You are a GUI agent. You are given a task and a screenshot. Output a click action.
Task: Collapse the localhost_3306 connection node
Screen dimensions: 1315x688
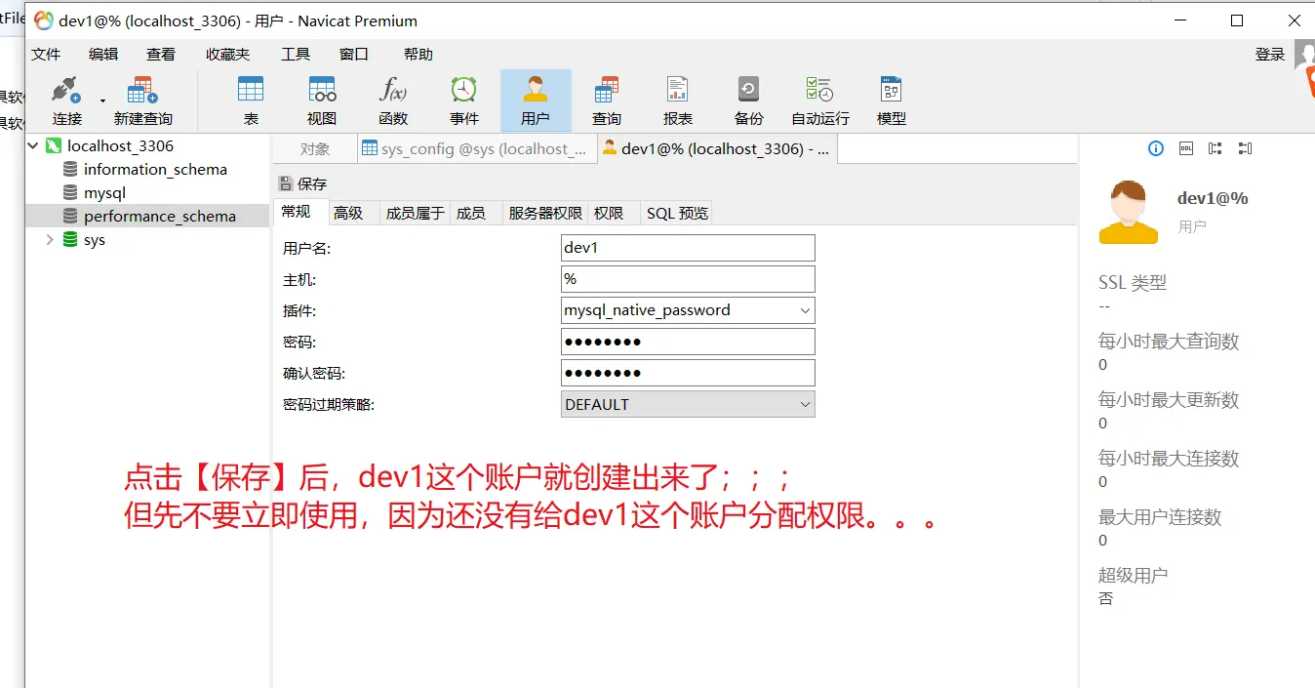point(33,145)
